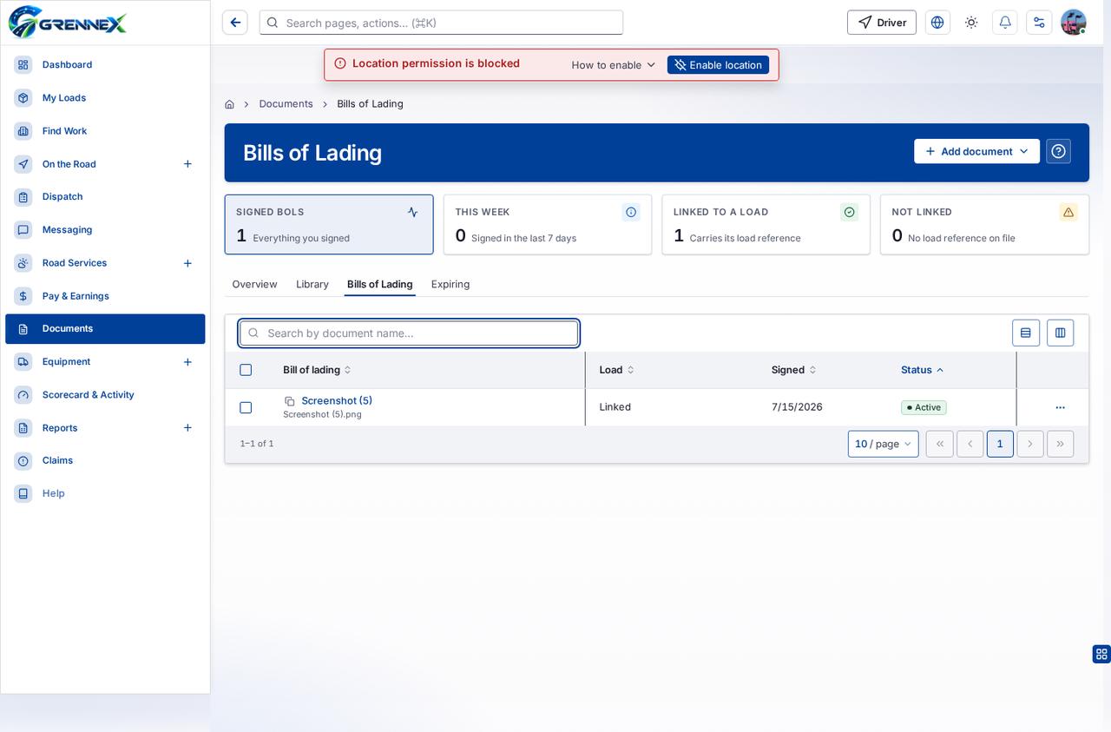This screenshot has height=732, width=1111.
Task: Switch table density view icon
Action: click(1026, 333)
